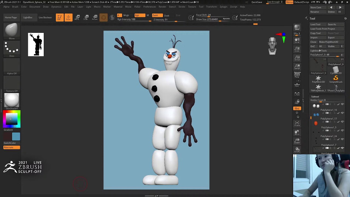This screenshot has width=350, height=197.
Task: Click the blue main color swatch
Action: pyautogui.click(x=16, y=136)
